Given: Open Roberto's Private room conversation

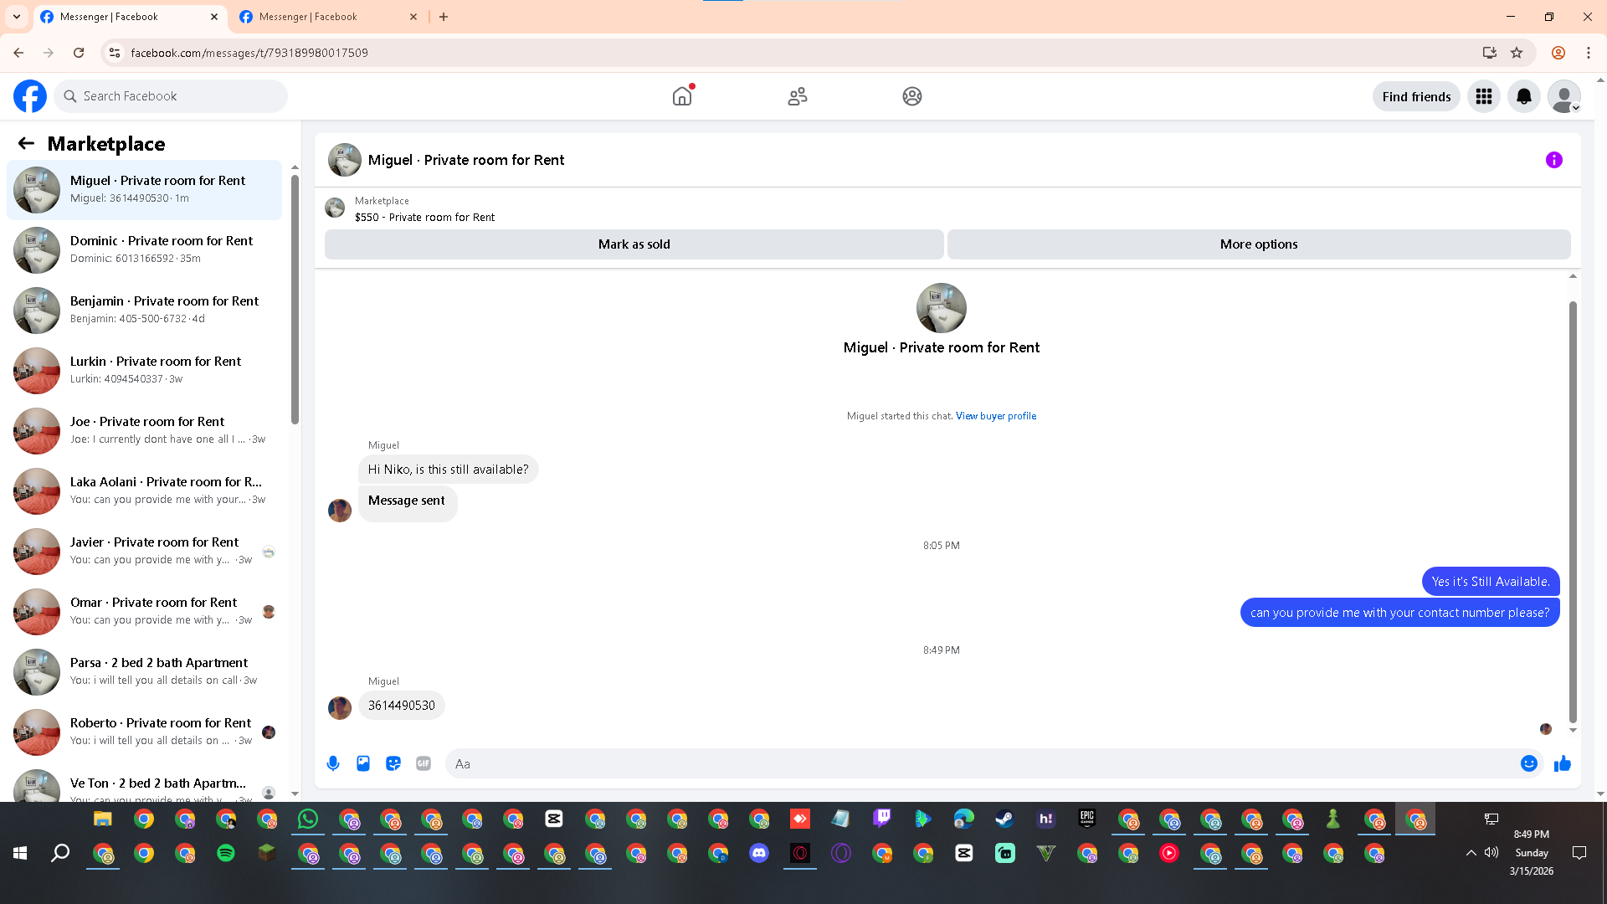Looking at the screenshot, I should [144, 732].
